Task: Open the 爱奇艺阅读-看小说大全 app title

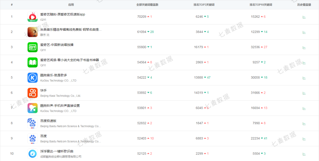Action: pos(70,60)
